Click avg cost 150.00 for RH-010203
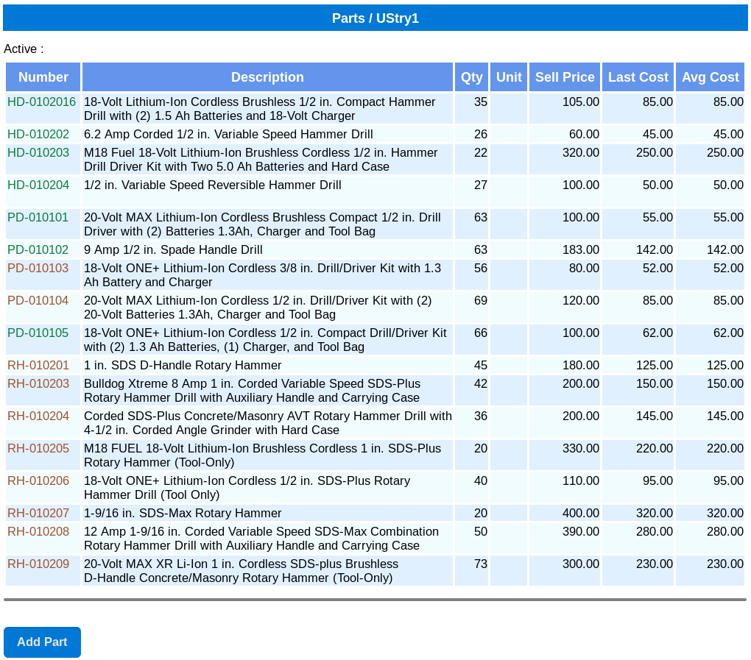 [x=725, y=383]
